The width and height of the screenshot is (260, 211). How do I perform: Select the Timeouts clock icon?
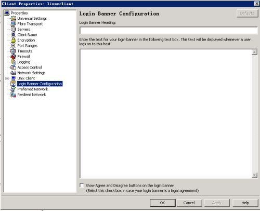tap(13, 51)
